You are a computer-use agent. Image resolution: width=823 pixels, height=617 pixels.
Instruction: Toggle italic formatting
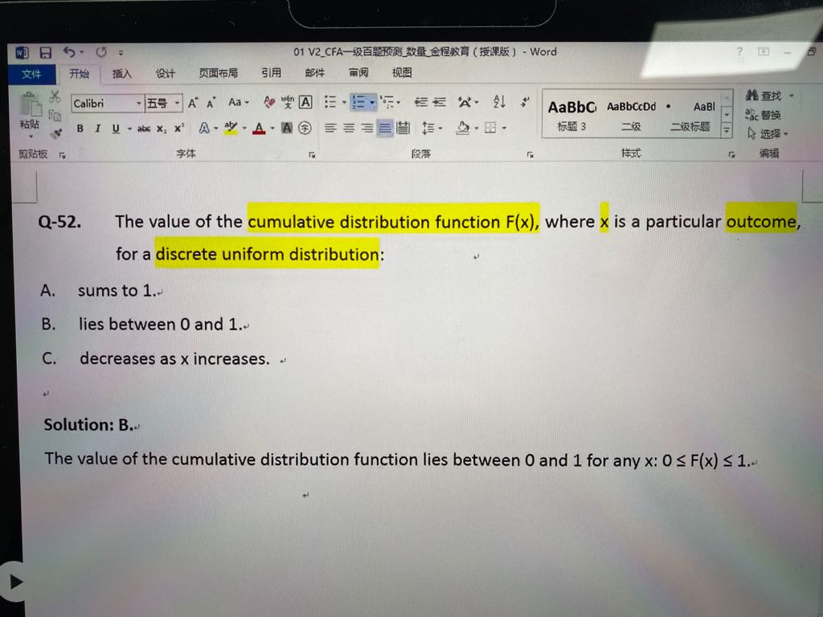[x=97, y=129]
